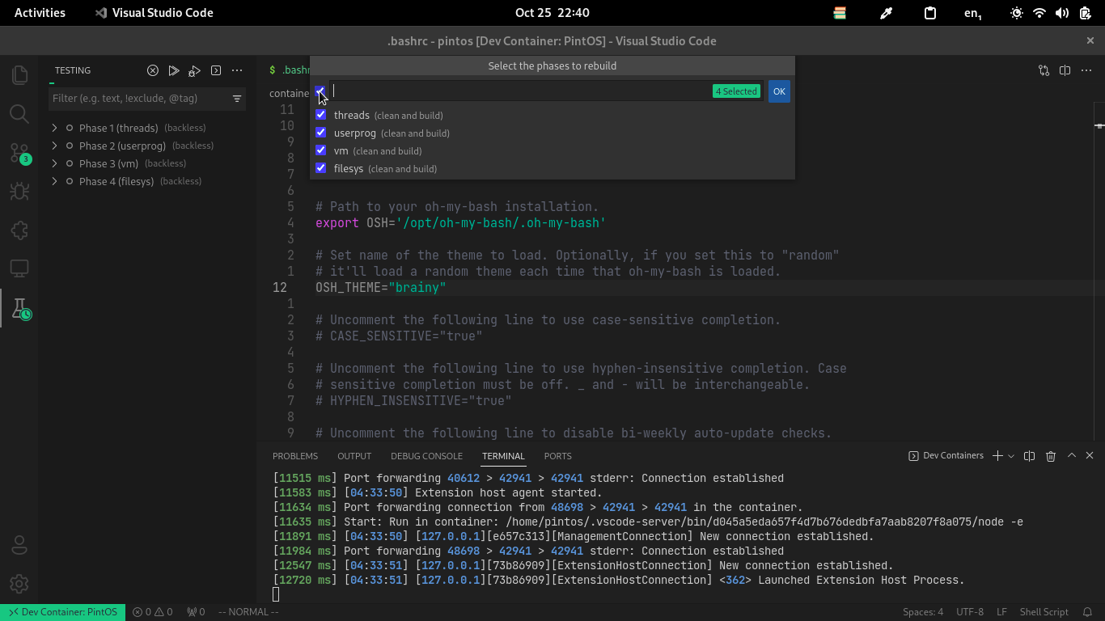
Task: Uncheck the vm phase checkbox
Action: [x=321, y=150]
